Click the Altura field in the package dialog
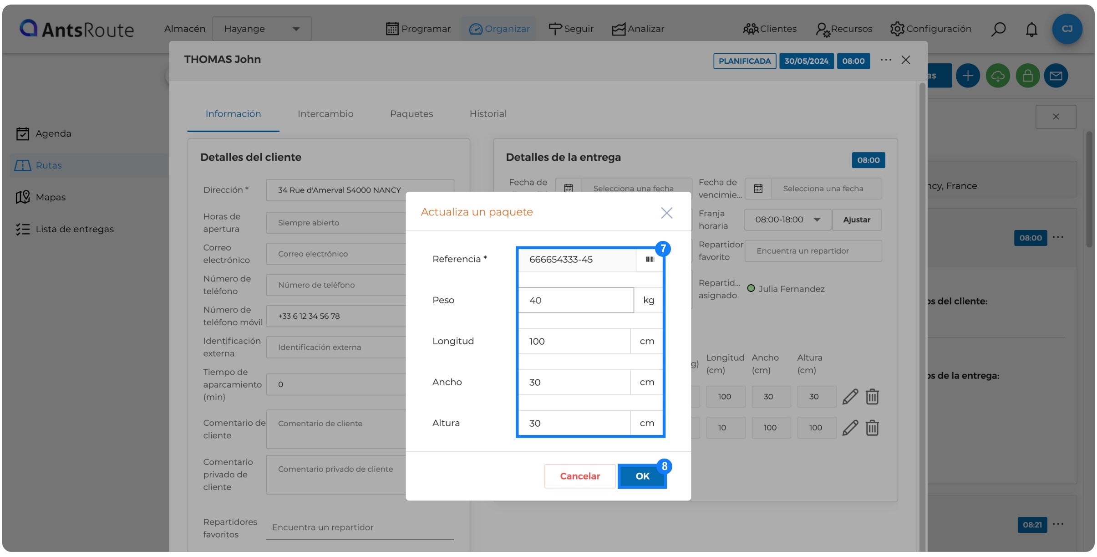Viewport: 1097px width, 557px height. 574,423
